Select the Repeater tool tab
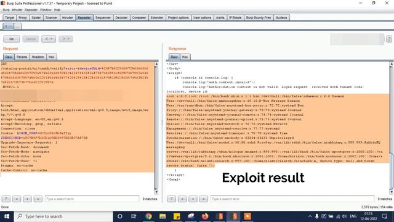The height and width of the screenshot is (222, 394). tap(84, 18)
